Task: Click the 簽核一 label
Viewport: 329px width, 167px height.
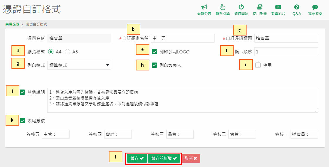Action: pyautogui.click(x=281, y=134)
